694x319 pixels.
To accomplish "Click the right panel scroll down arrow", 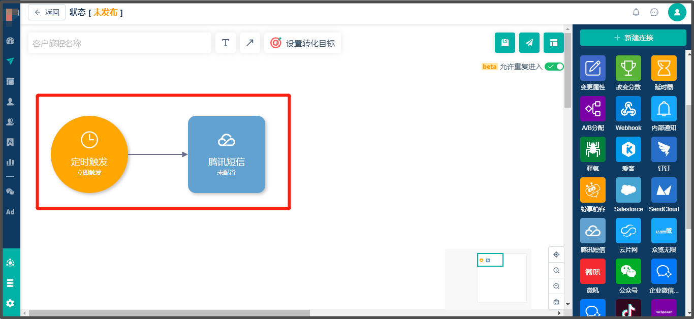I will click(x=689, y=313).
